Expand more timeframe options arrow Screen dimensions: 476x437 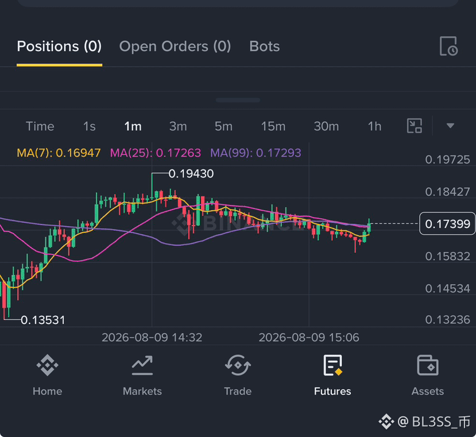(450, 126)
